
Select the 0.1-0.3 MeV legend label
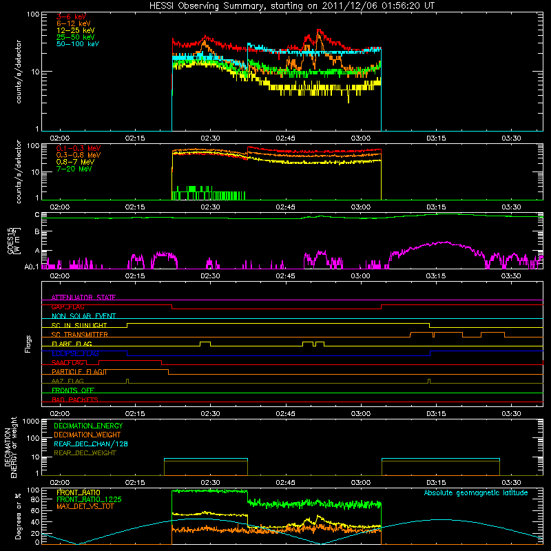point(79,148)
